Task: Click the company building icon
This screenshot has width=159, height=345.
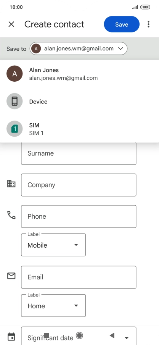Action: (11, 184)
